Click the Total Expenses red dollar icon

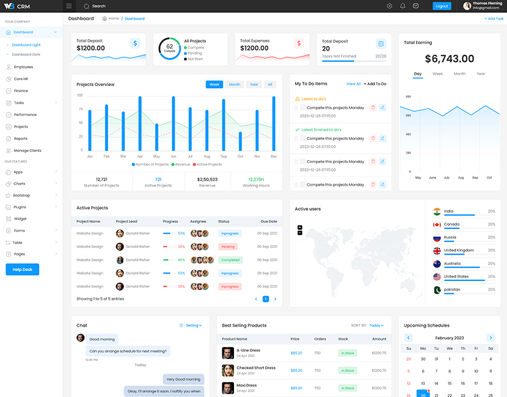point(299,43)
